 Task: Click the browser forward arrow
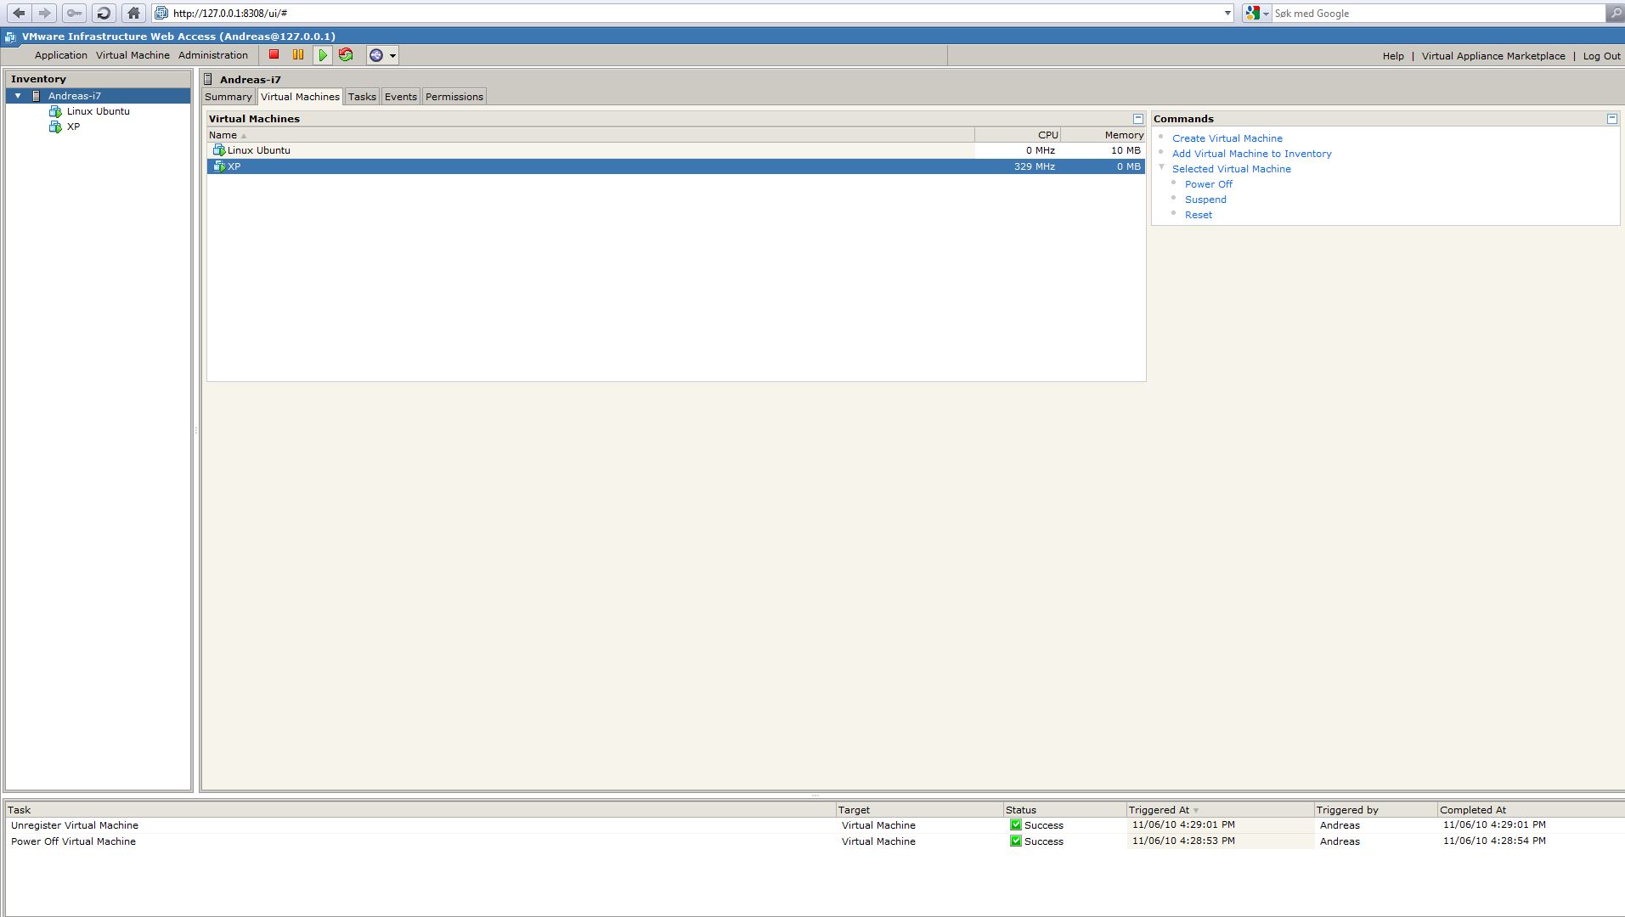(x=45, y=13)
